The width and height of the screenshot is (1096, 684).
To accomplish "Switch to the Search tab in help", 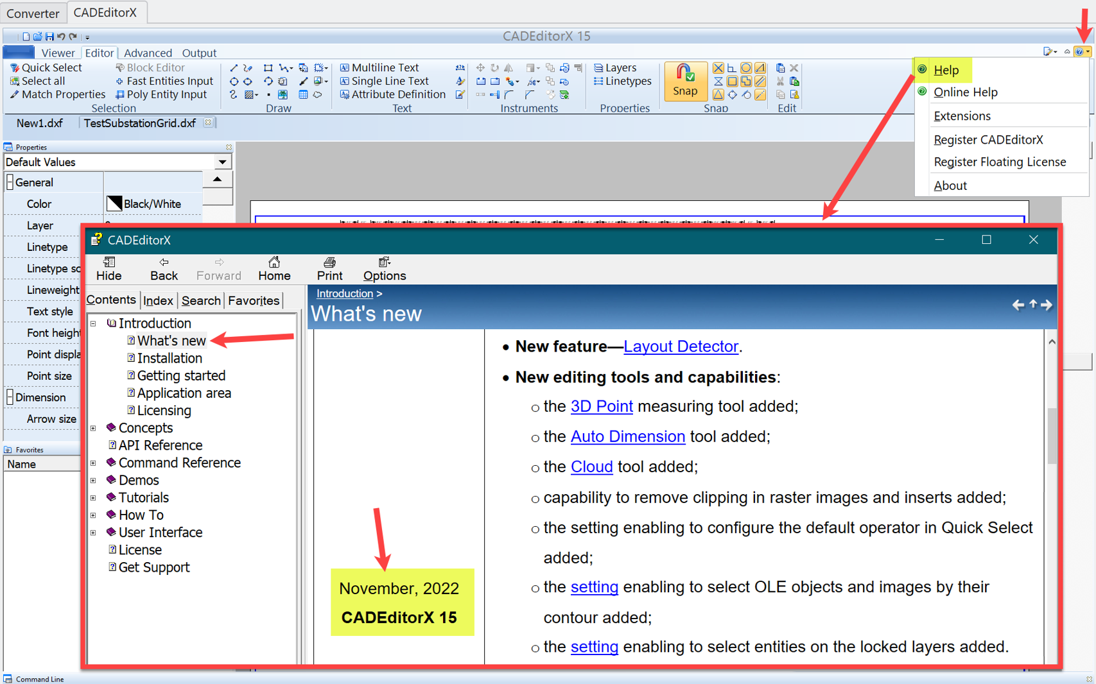I will [200, 300].
